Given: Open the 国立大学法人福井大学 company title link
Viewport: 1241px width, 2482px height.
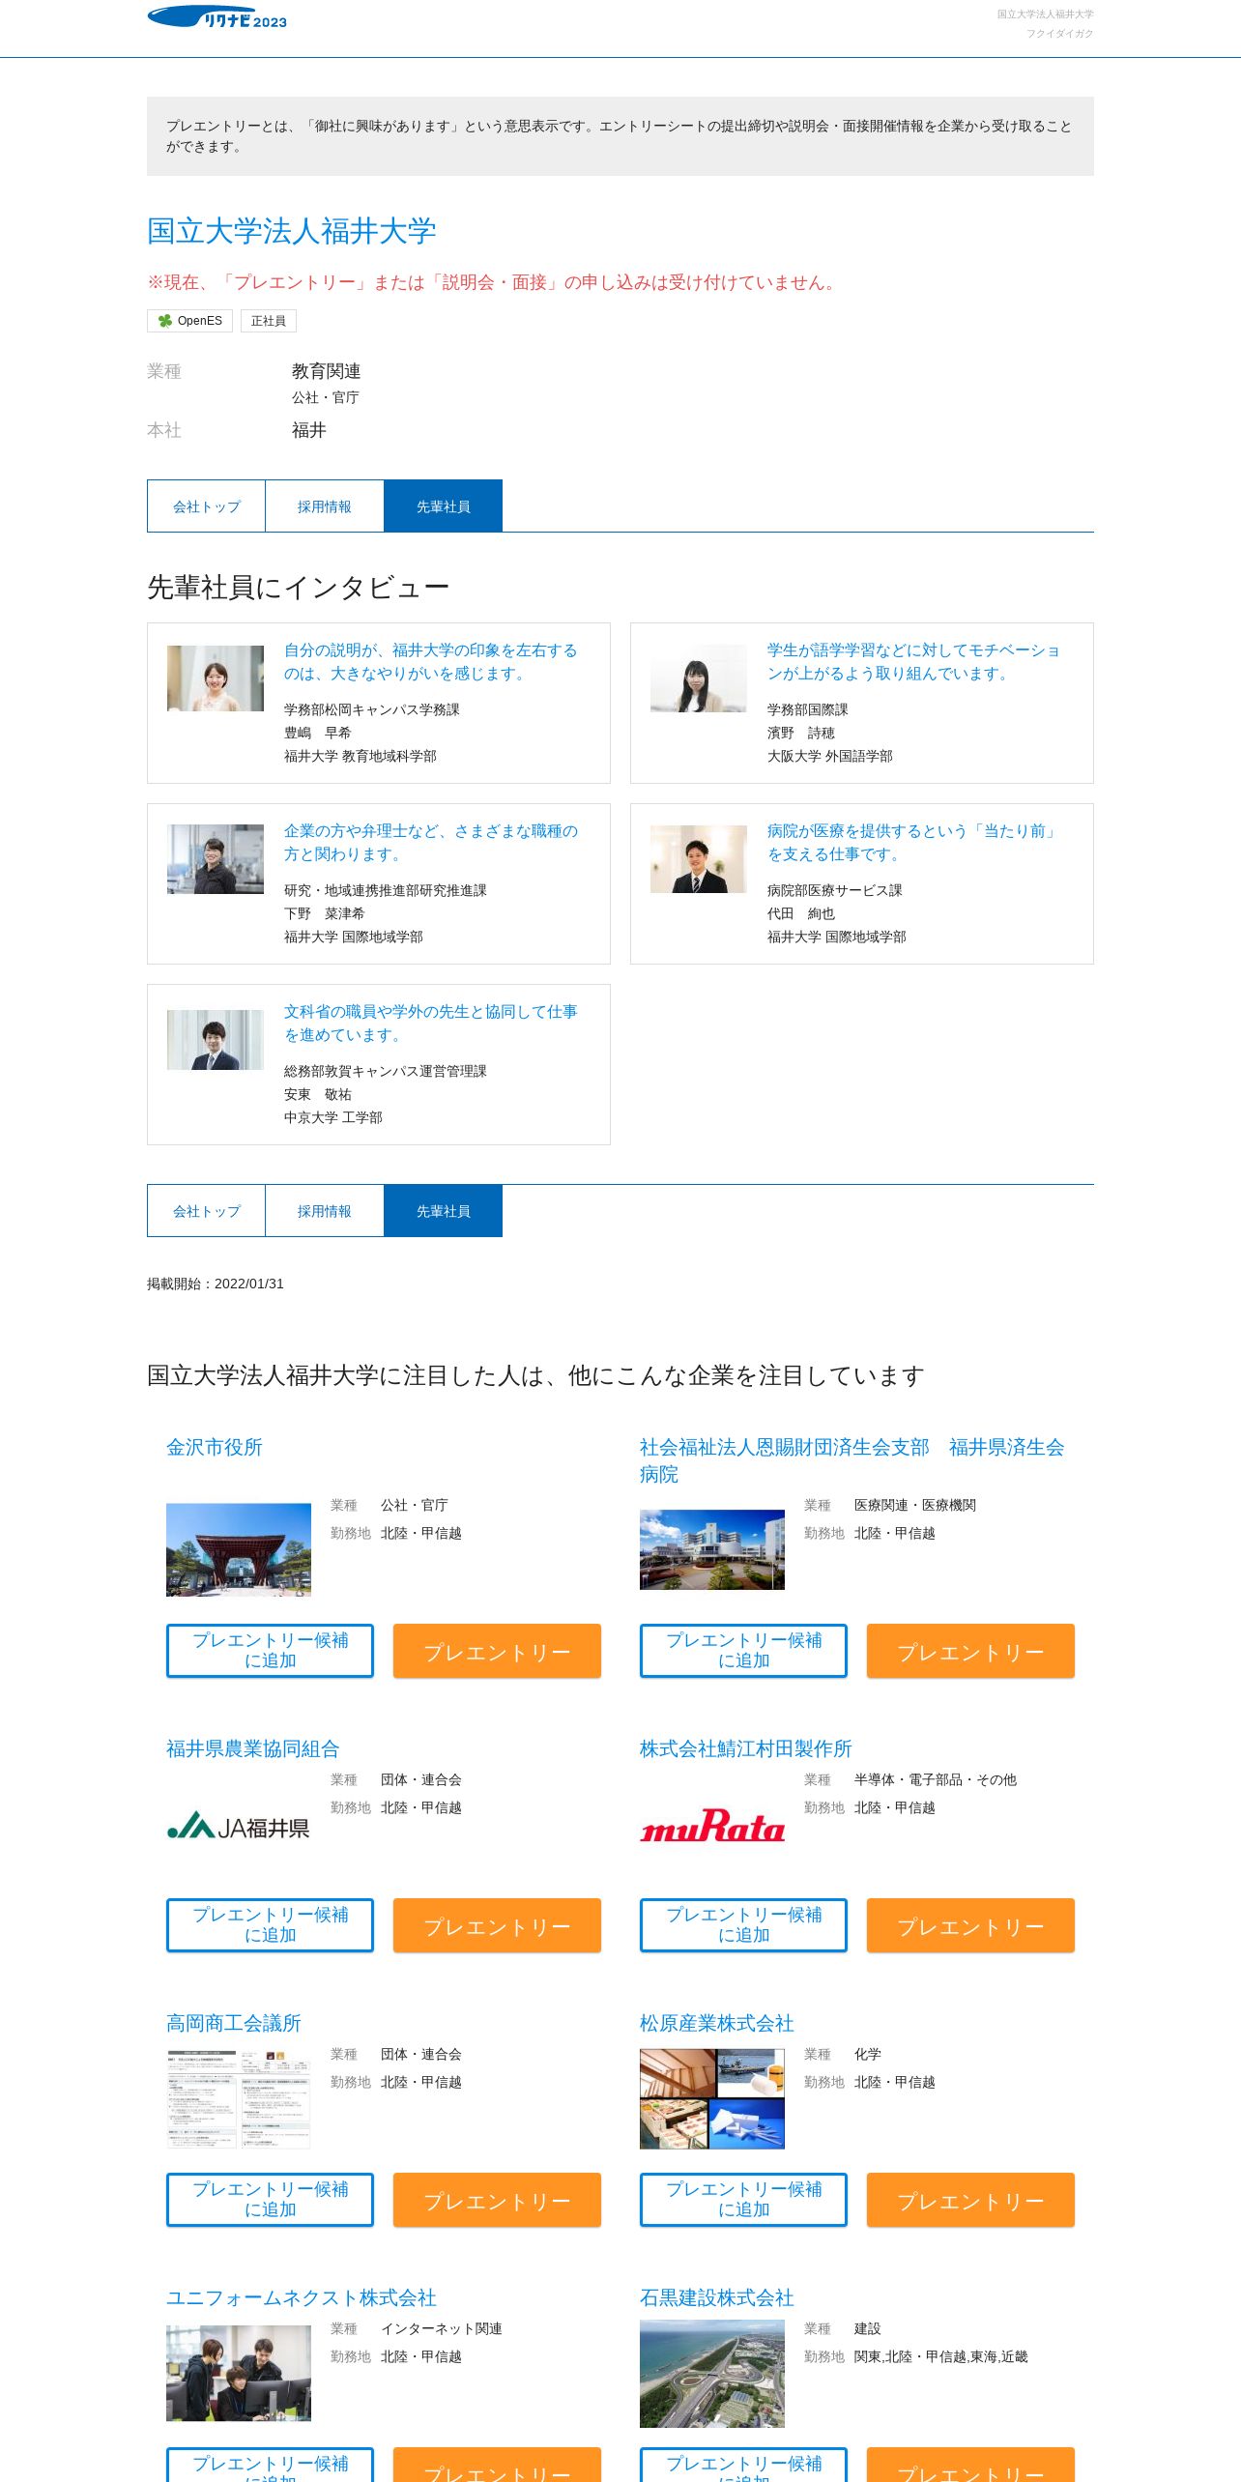Looking at the screenshot, I should (x=292, y=232).
